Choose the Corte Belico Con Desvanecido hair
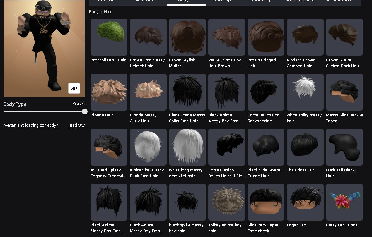 click(266, 92)
